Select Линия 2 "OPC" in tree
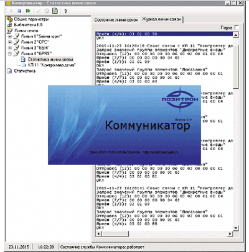Image resolution: width=249 pixels, height=252 pixels. pyautogui.click(x=35, y=42)
